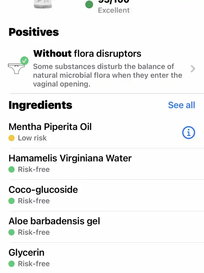Tap green dot under Coco-glucoside
204x273 pixels.
tap(11, 201)
